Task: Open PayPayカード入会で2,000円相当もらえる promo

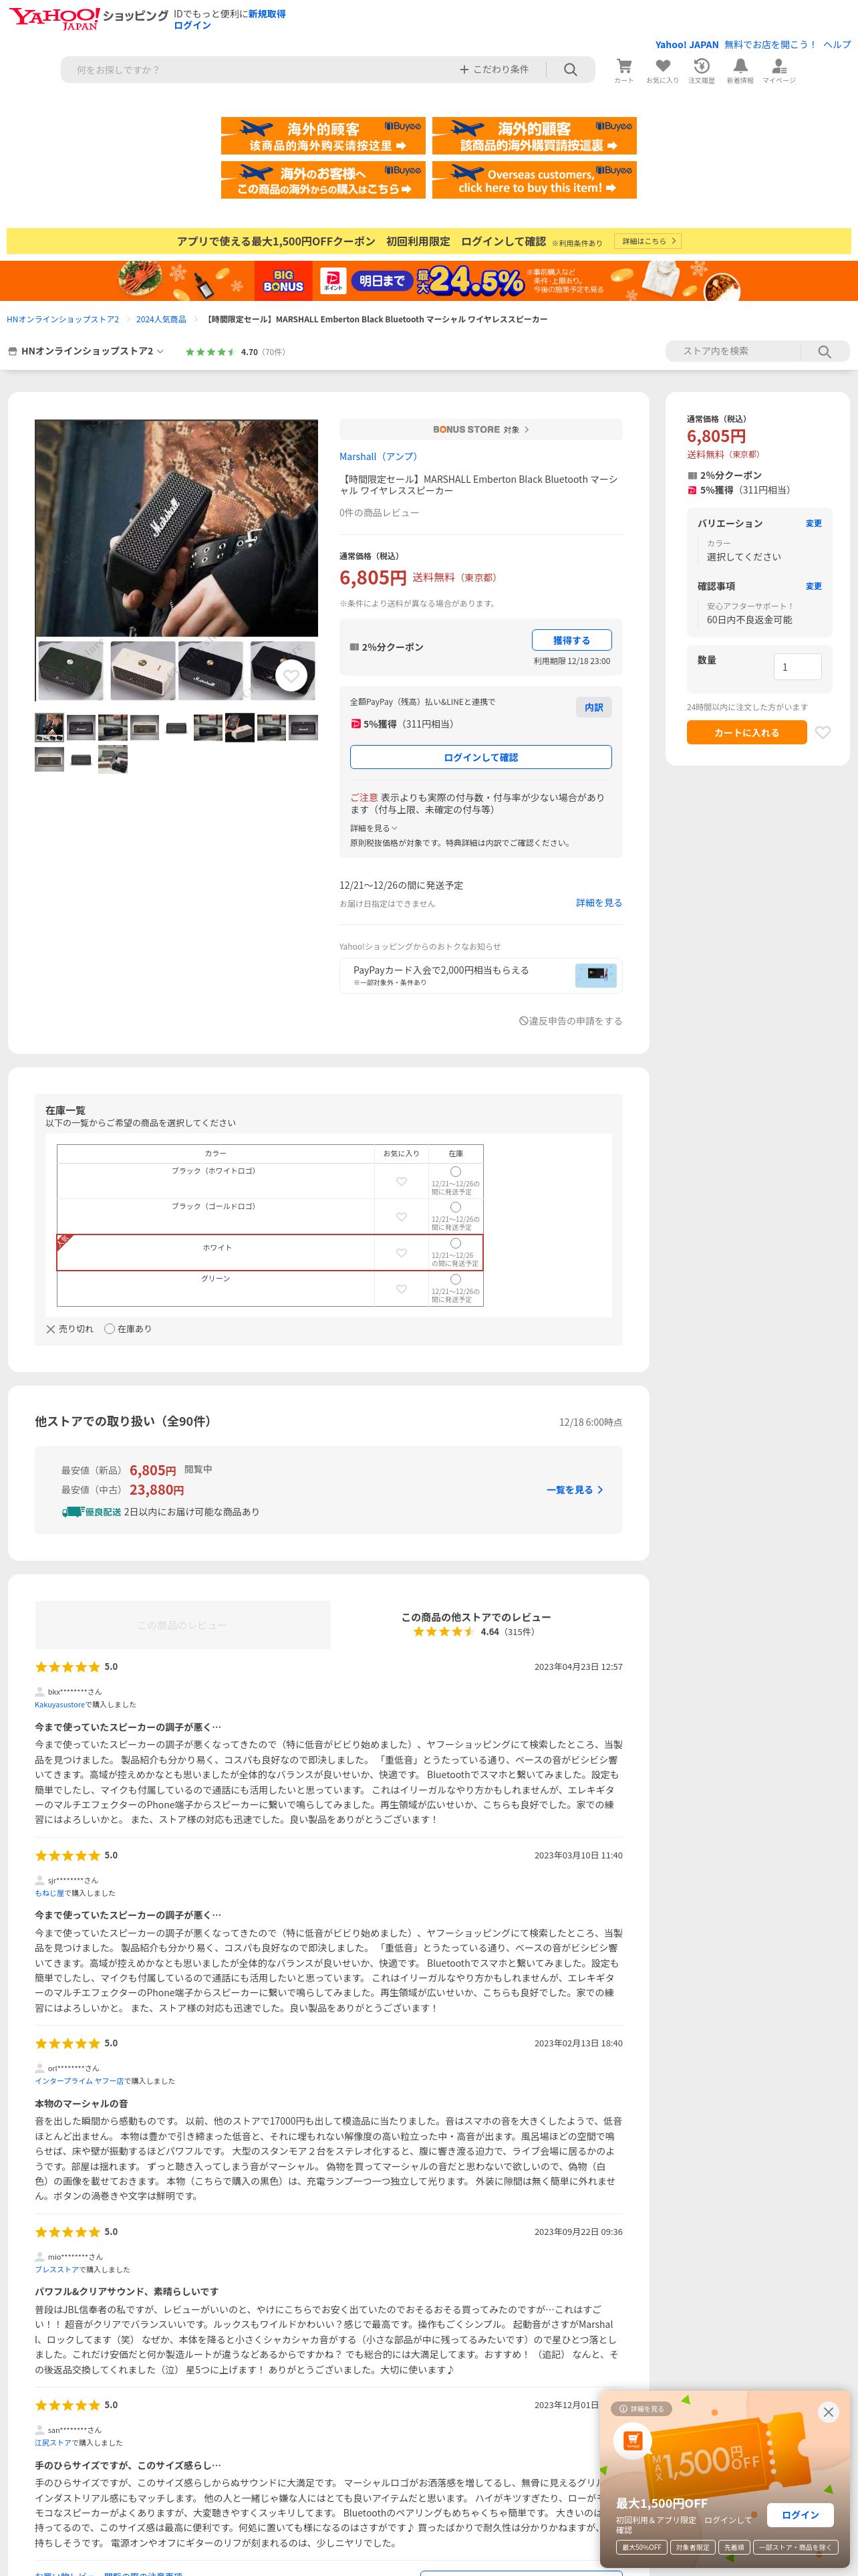Action: tap(480, 975)
